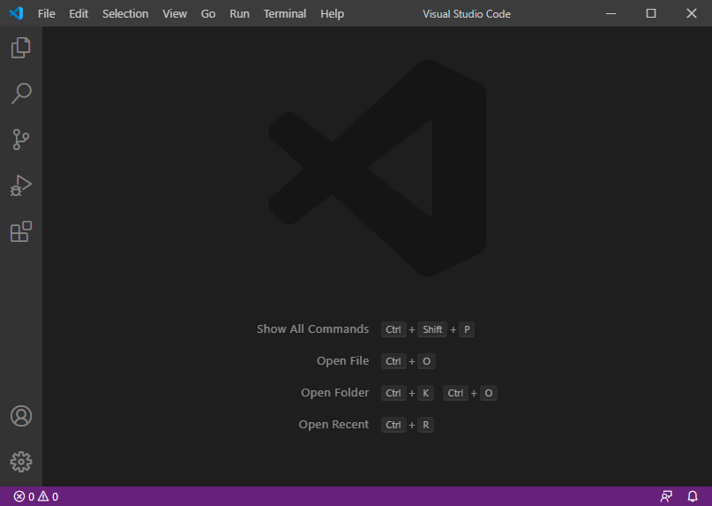Click the Open File label
This screenshot has width=712, height=506.
(343, 361)
